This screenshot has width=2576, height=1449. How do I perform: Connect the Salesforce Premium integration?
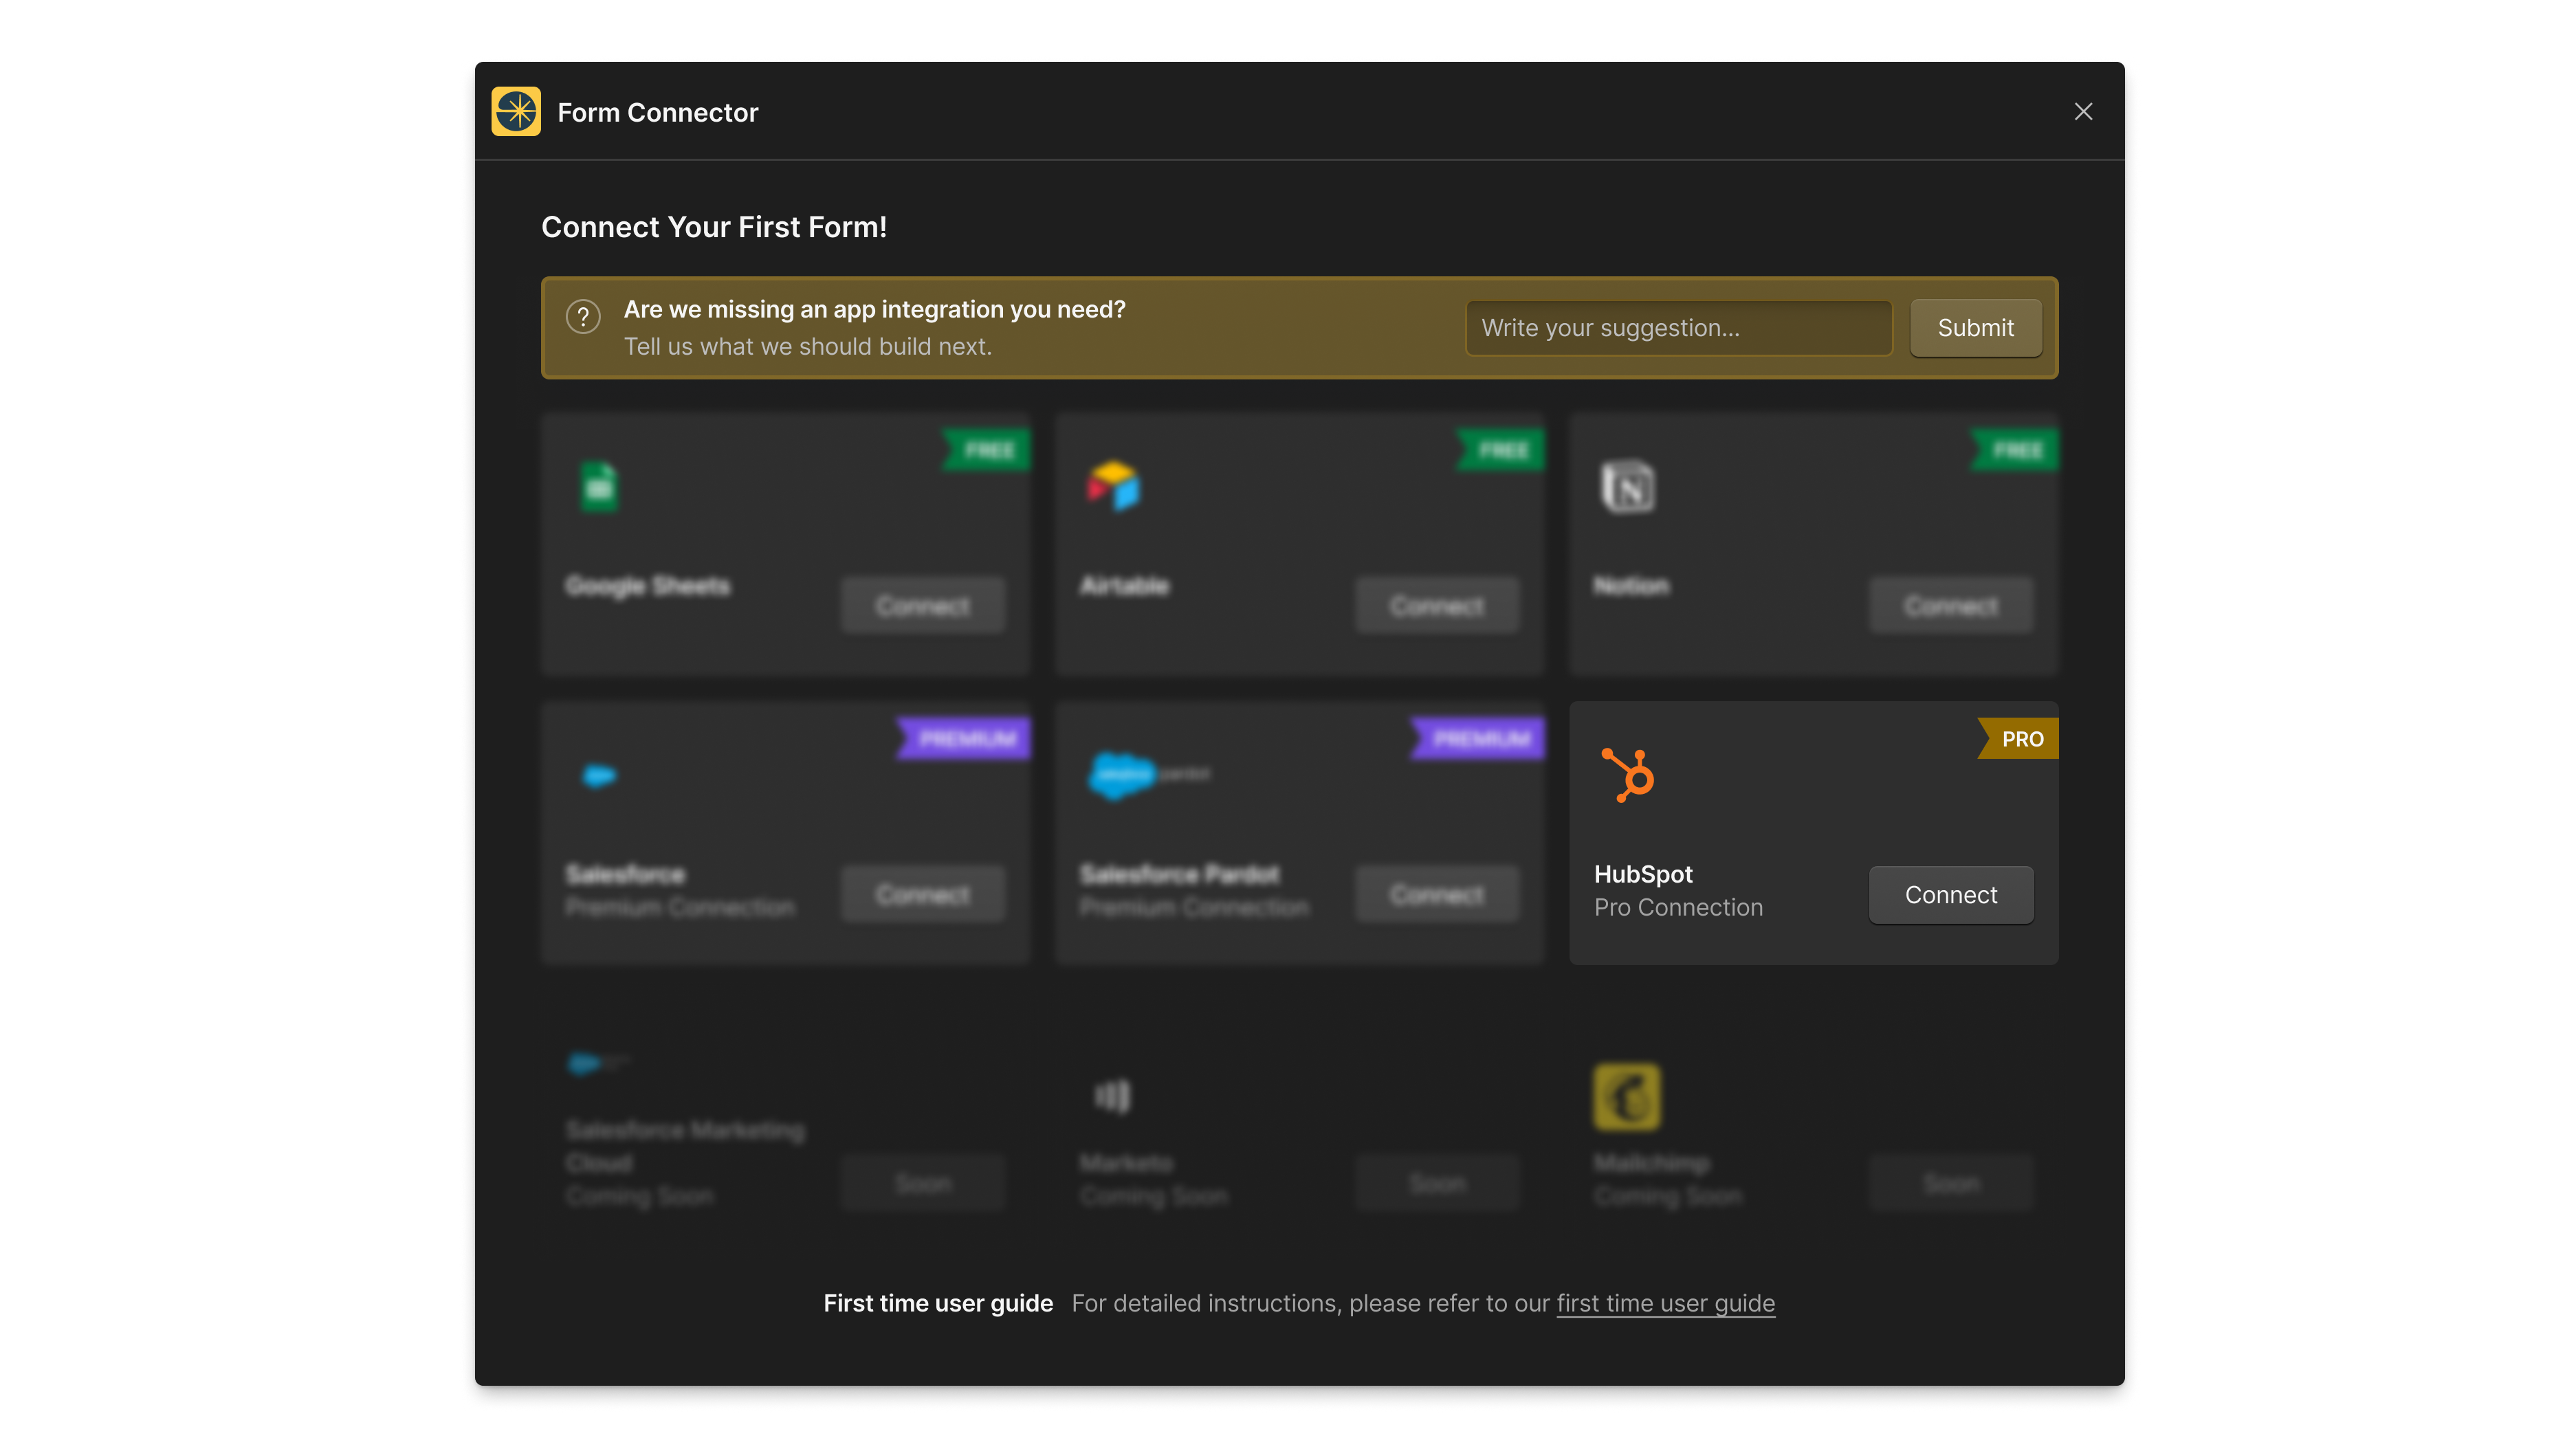[922, 894]
